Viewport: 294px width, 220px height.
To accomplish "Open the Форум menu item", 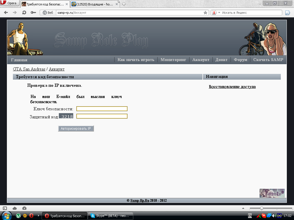I will coord(241,60).
